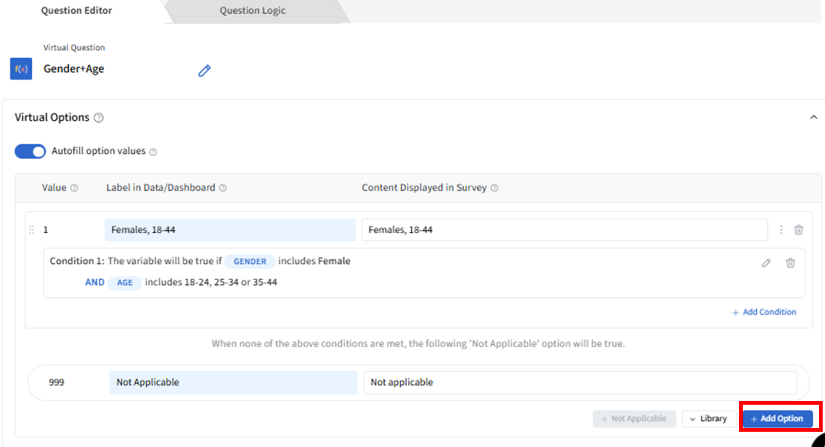This screenshot has width=825, height=447.
Task: Click the pencil icon beside Gender+Age title
Action: point(204,71)
